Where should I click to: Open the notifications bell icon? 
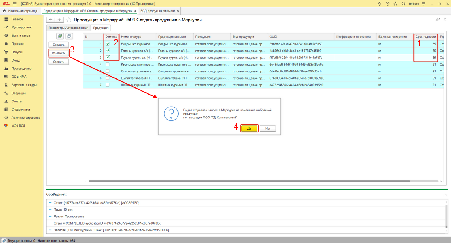(380, 3)
